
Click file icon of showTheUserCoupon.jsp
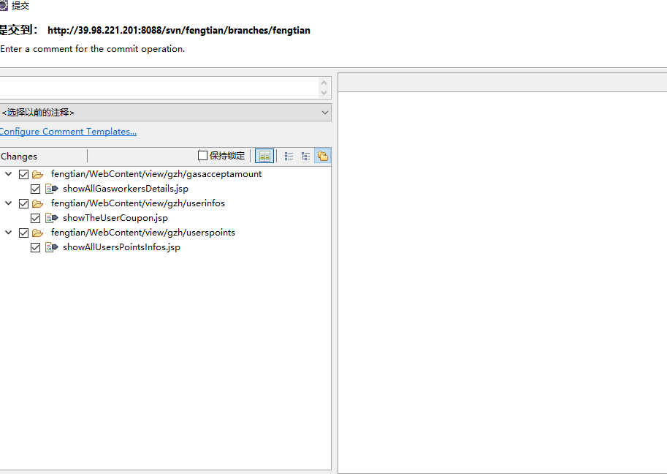click(51, 218)
